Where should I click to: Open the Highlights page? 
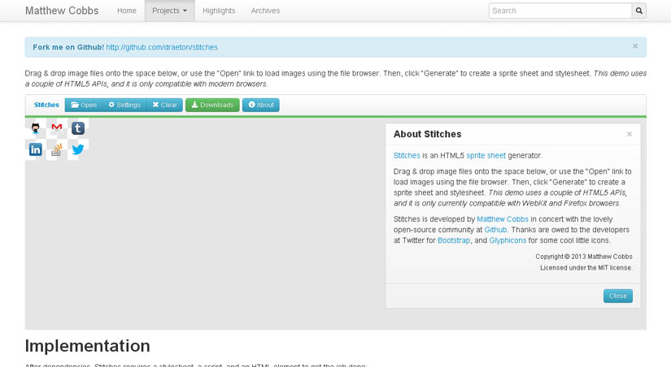(219, 11)
